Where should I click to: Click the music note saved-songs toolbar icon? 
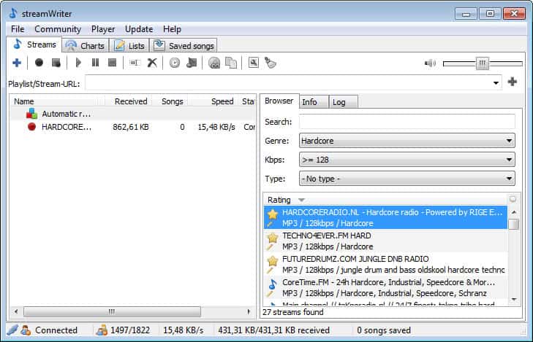(192, 63)
